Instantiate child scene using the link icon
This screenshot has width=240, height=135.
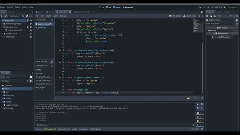pyautogui.click(x=6, y=16)
